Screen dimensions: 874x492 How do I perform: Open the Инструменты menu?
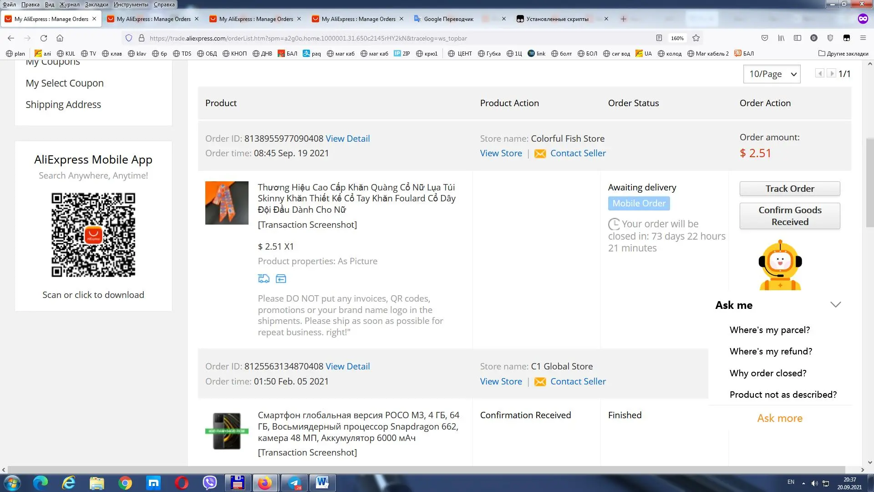(131, 5)
